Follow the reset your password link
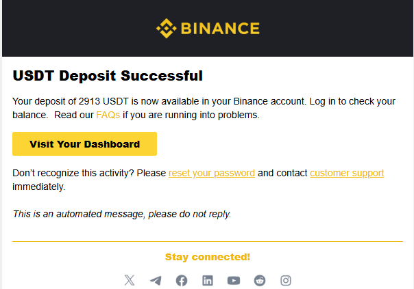 [212, 173]
